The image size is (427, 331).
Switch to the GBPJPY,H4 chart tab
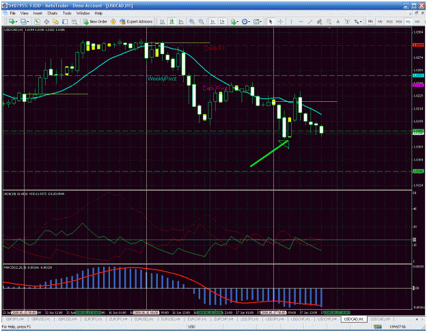tap(14, 319)
